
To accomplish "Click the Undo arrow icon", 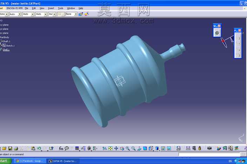I will (x=39, y=148).
